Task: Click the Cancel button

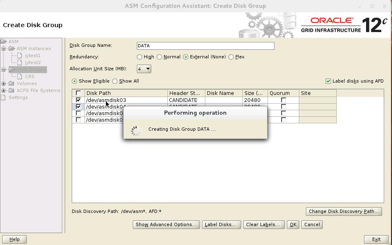Action: pyautogui.click(x=312, y=224)
